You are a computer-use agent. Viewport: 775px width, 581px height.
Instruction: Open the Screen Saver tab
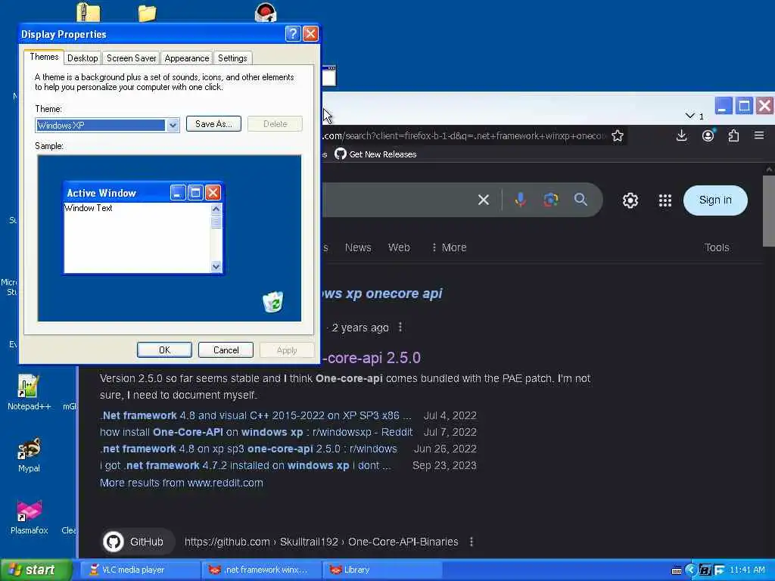[x=132, y=57]
